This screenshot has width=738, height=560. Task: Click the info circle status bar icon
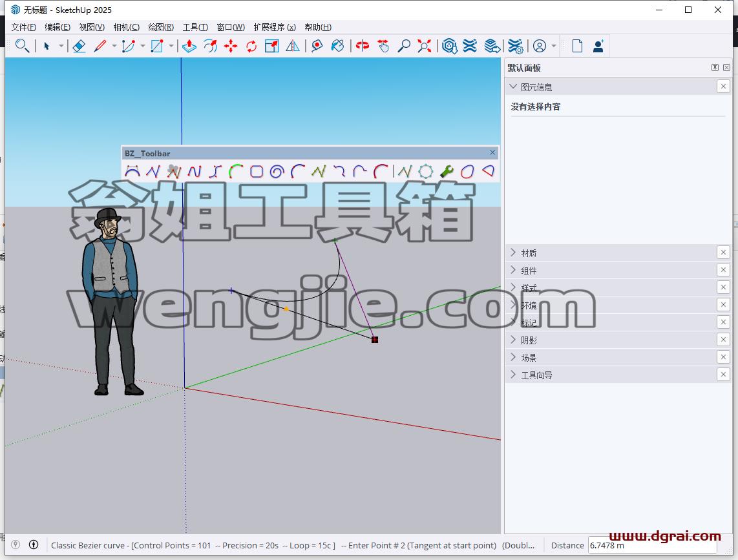coord(34,544)
